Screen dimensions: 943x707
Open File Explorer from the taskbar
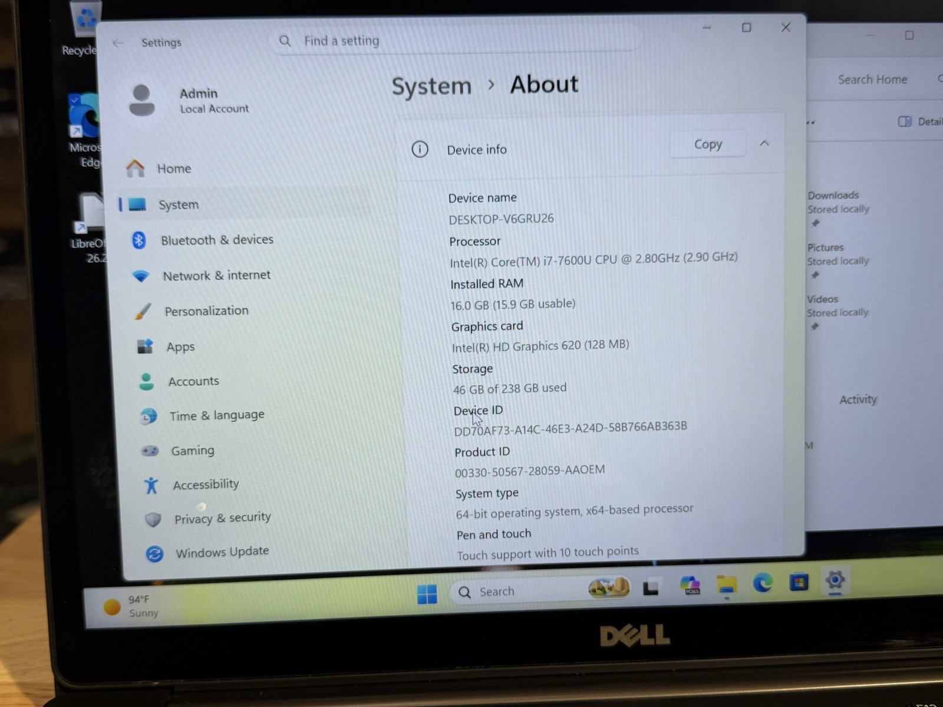[726, 584]
